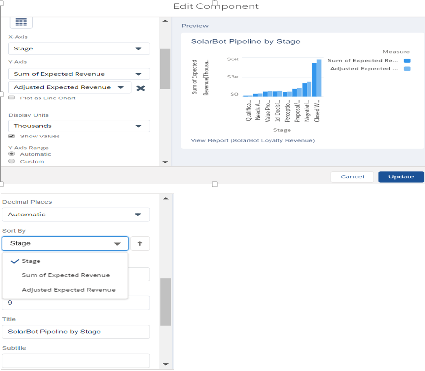Select Automatic Y-Axis range
Viewport: 425px width, 371px height.
(12, 154)
